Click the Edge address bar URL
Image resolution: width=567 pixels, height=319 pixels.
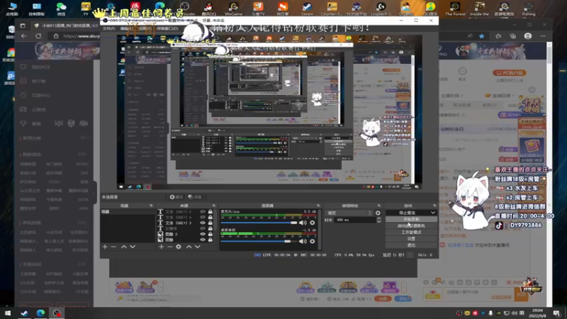click(x=82, y=36)
